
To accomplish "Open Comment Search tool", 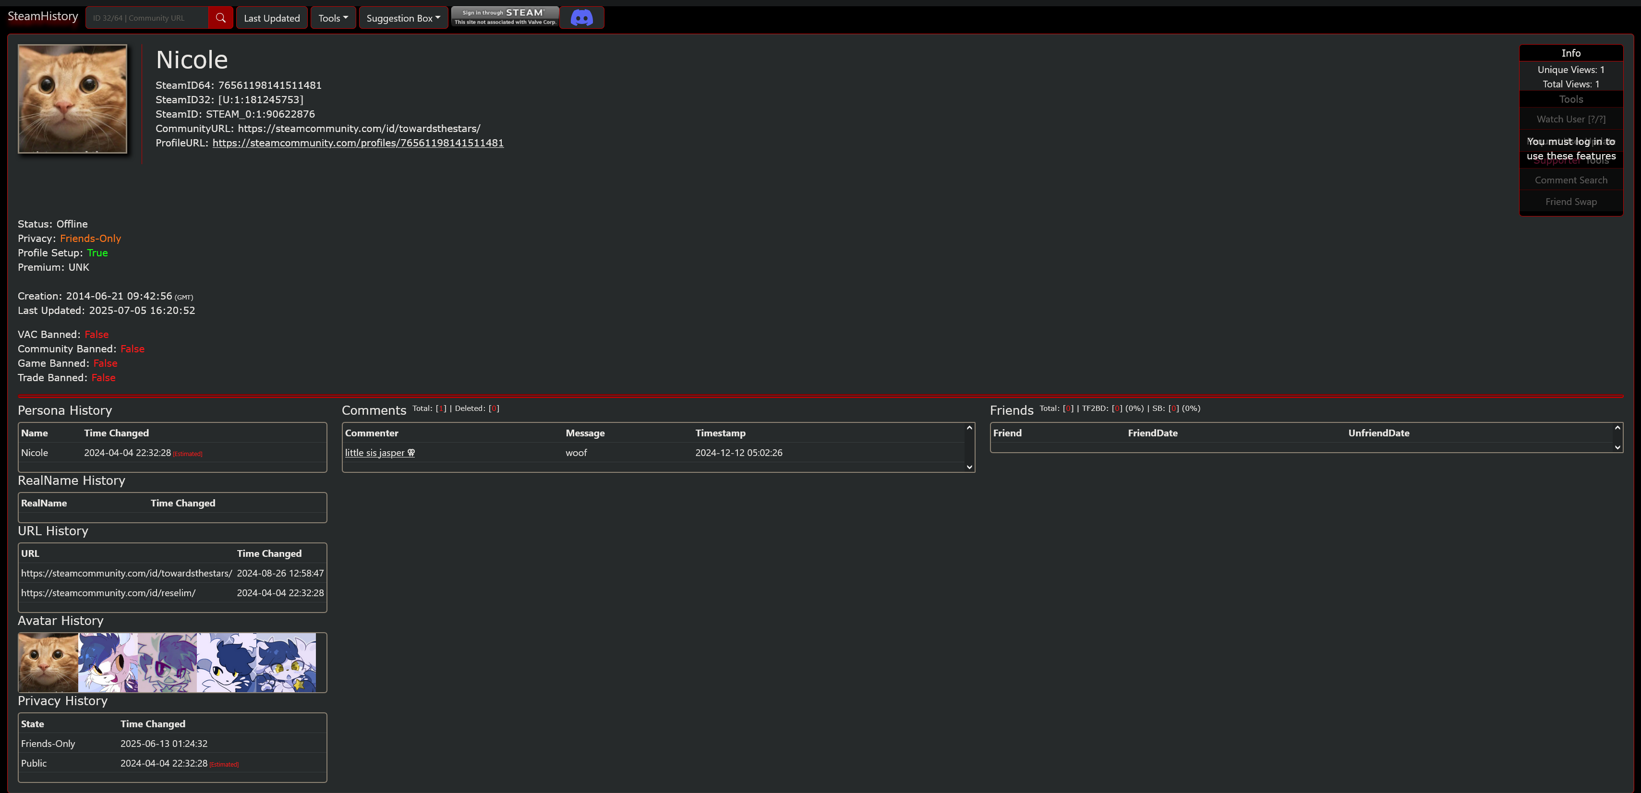I will pos(1571,180).
